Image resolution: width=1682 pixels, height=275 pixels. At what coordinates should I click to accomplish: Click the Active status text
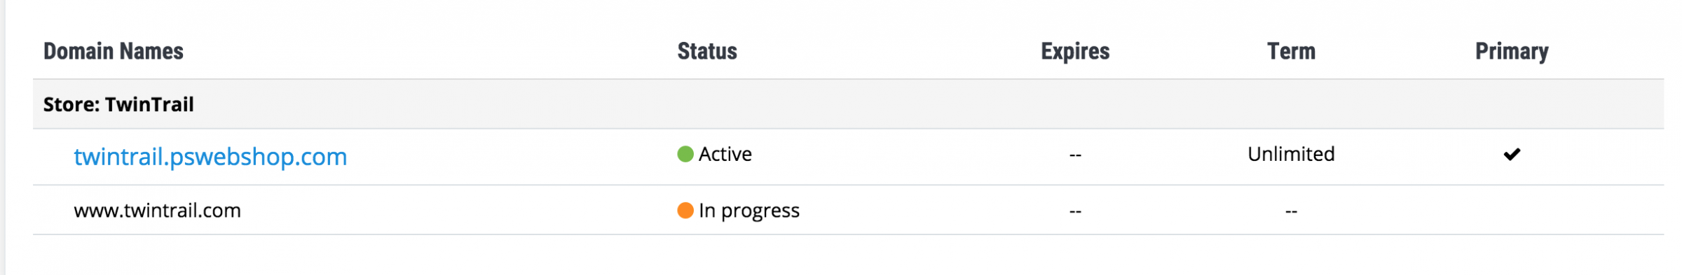click(x=725, y=154)
